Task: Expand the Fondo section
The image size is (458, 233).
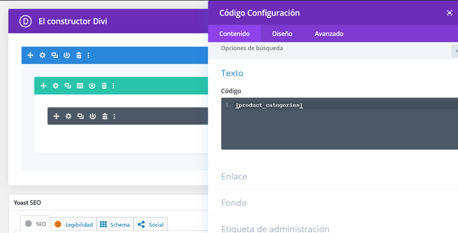Action: coord(234,203)
